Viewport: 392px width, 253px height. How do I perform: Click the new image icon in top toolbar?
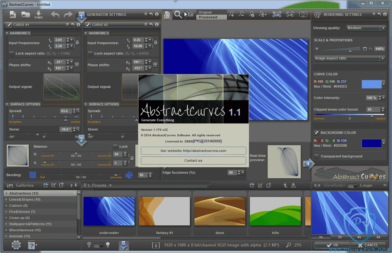pos(13,14)
